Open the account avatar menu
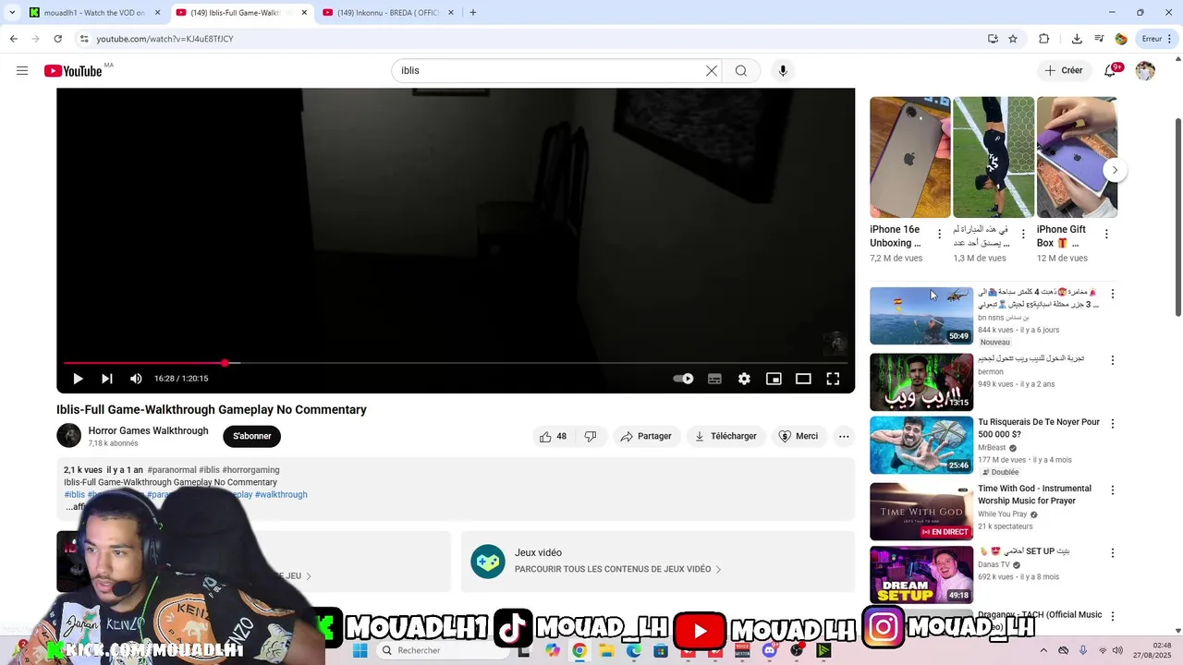Screen dimensions: 1183x665 pyautogui.click(x=1145, y=70)
